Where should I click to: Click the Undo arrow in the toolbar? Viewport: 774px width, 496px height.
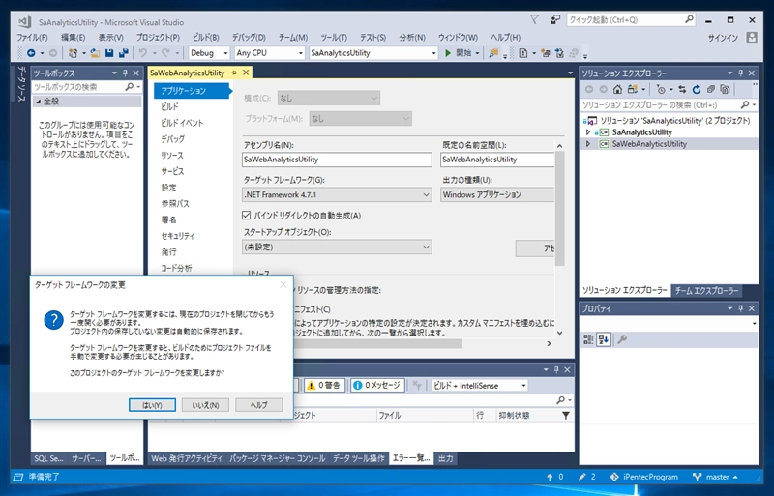point(143,53)
